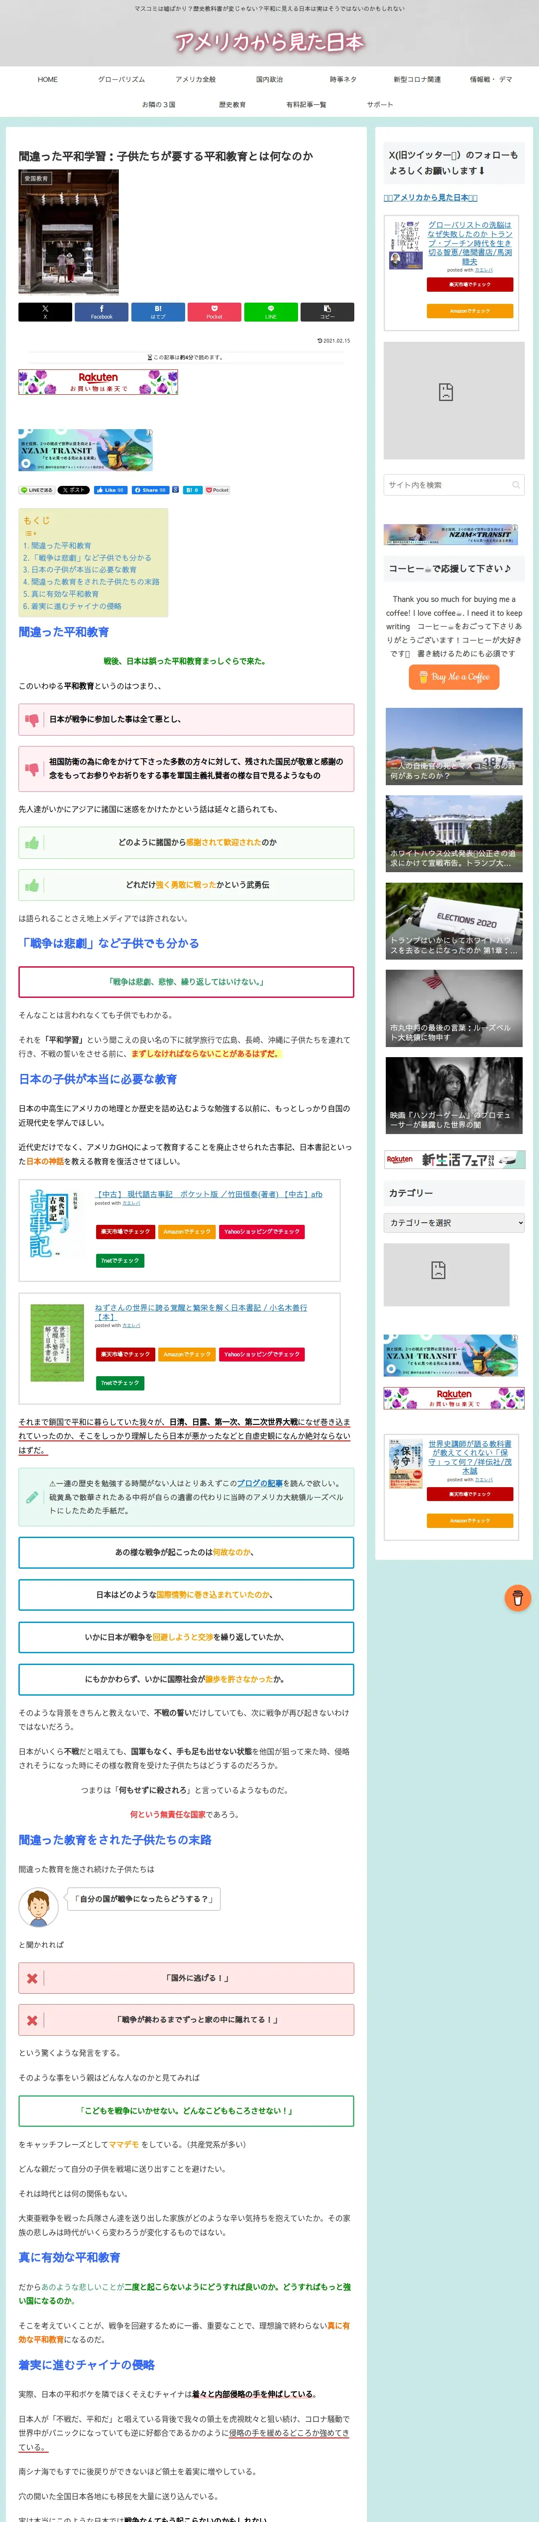The image size is (539, 2522).
Task: Share the article via LINE
Action: [x=270, y=312]
